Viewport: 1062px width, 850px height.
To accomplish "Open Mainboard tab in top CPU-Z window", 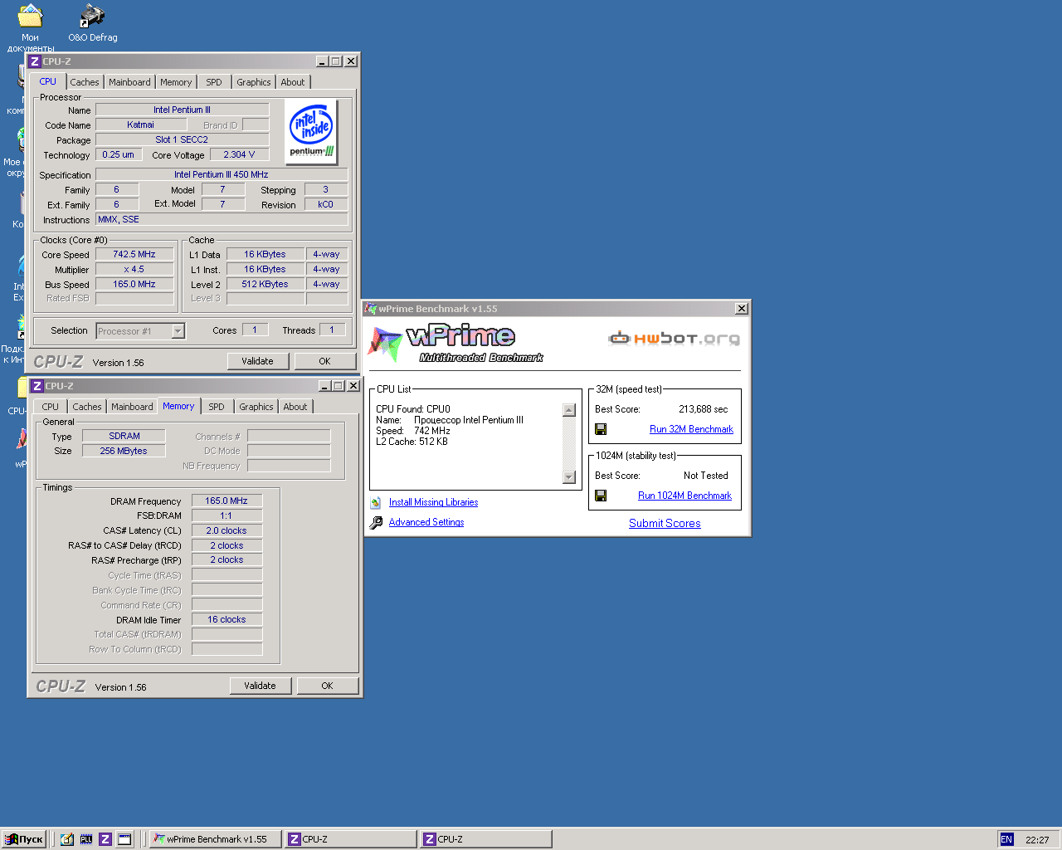I will click(129, 82).
